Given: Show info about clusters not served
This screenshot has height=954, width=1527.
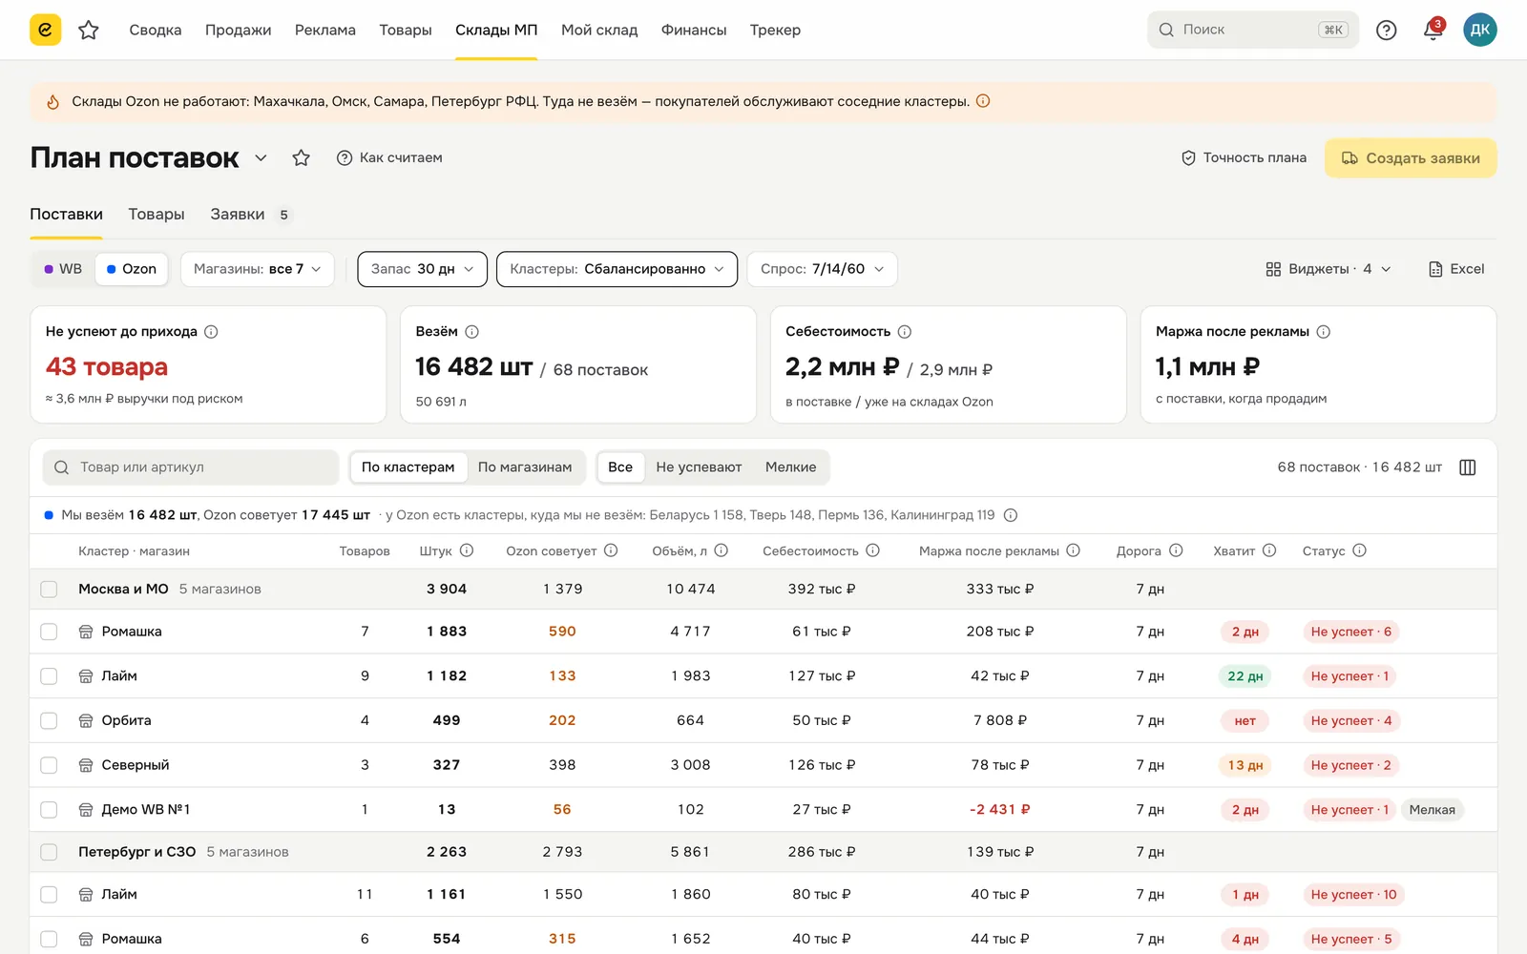Looking at the screenshot, I should [x=1011, y=515].
